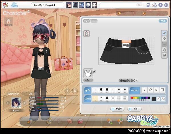Click the clothing tag template icon
This screenshot has height=134, width=171.
[87, 33]
